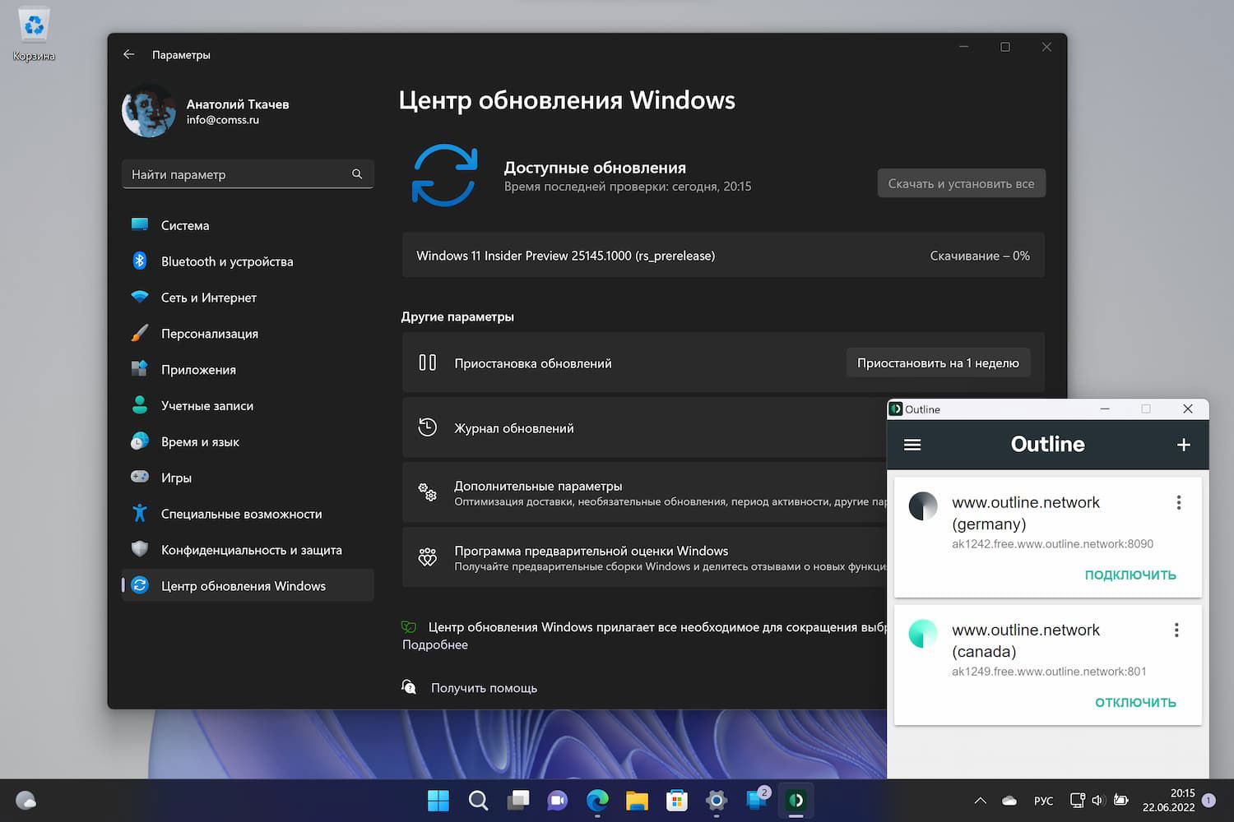Click Скачать и установить все button
This screenshot has height=822, width=1234.
click(961, 182)
